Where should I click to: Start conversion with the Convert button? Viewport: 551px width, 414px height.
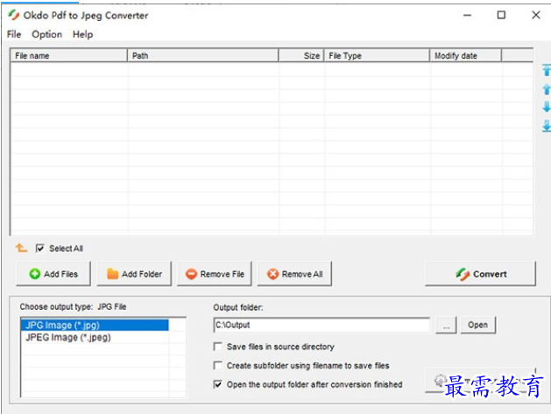pyautogui.click(x=480, y=274)
